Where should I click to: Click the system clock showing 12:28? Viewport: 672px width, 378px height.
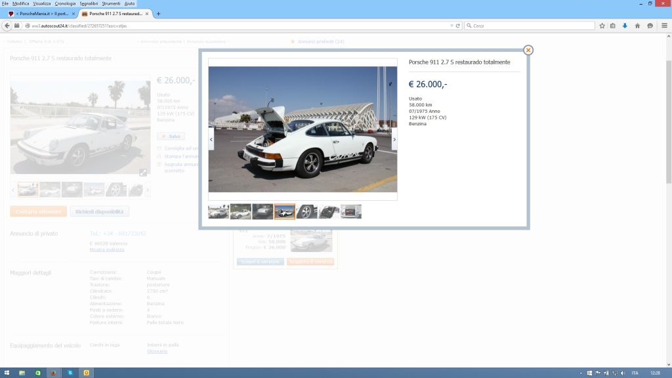tap(656, 373)
